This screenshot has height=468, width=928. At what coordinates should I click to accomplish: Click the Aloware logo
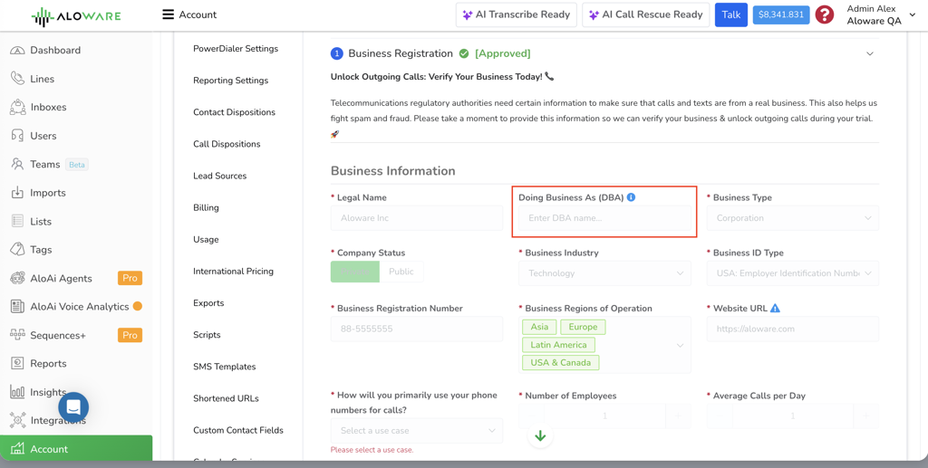(76, 16)
